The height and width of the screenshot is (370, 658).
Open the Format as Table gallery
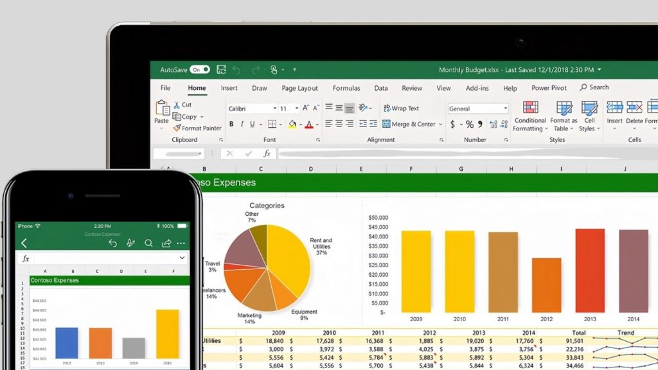click(x=564, y=116)
